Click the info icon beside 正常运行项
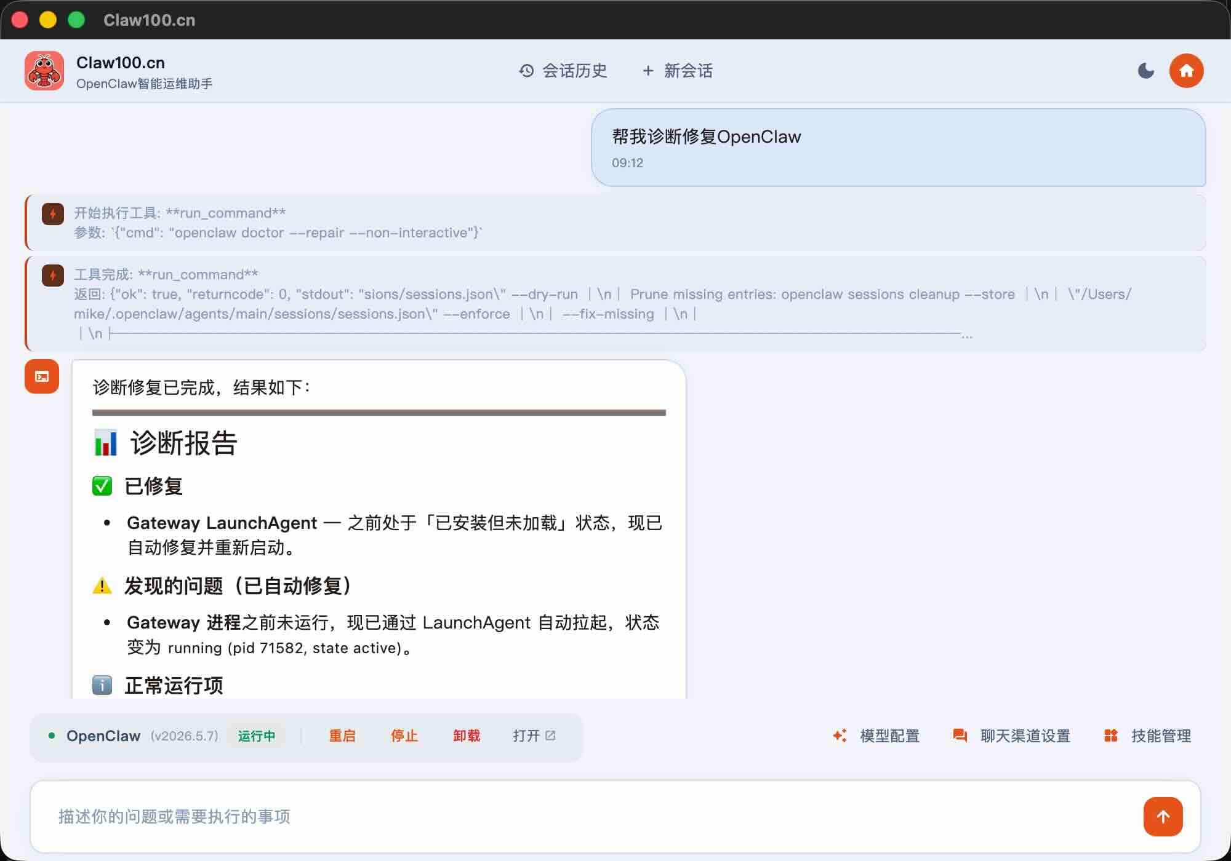Viewport: 1231px width, 861px height. [x=102, y=685]
